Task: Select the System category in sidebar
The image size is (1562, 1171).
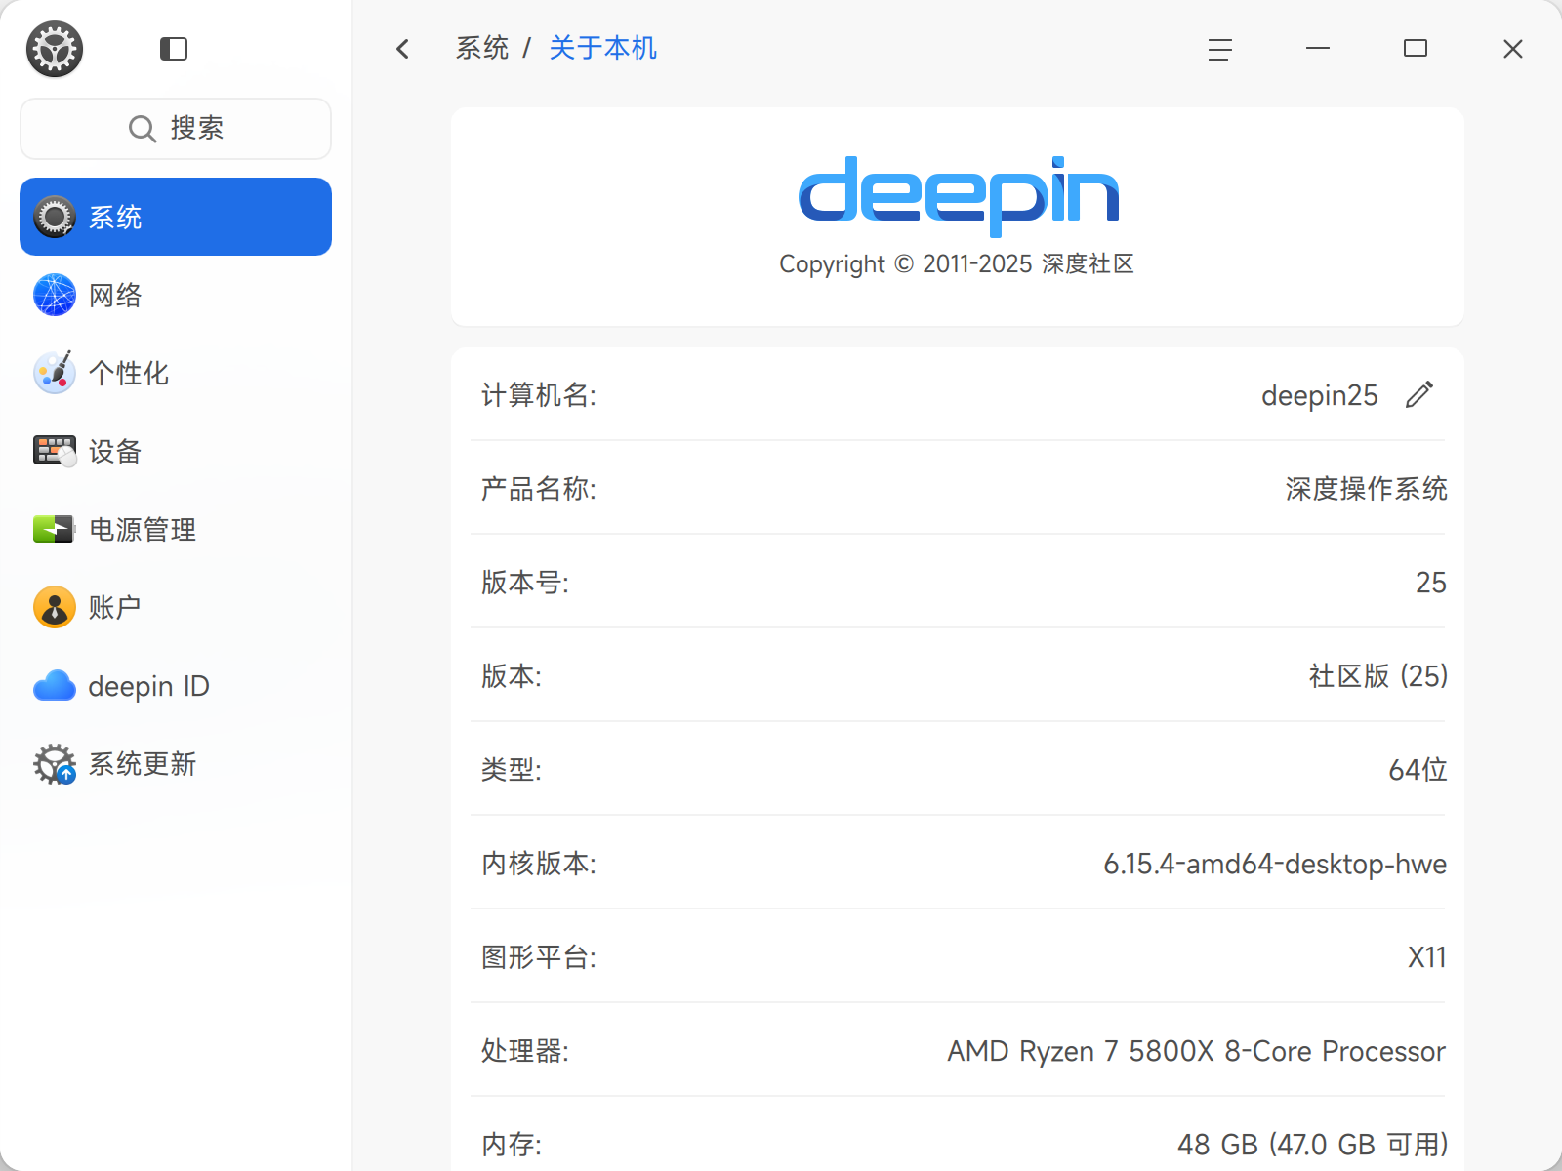Action: [176, 217]
